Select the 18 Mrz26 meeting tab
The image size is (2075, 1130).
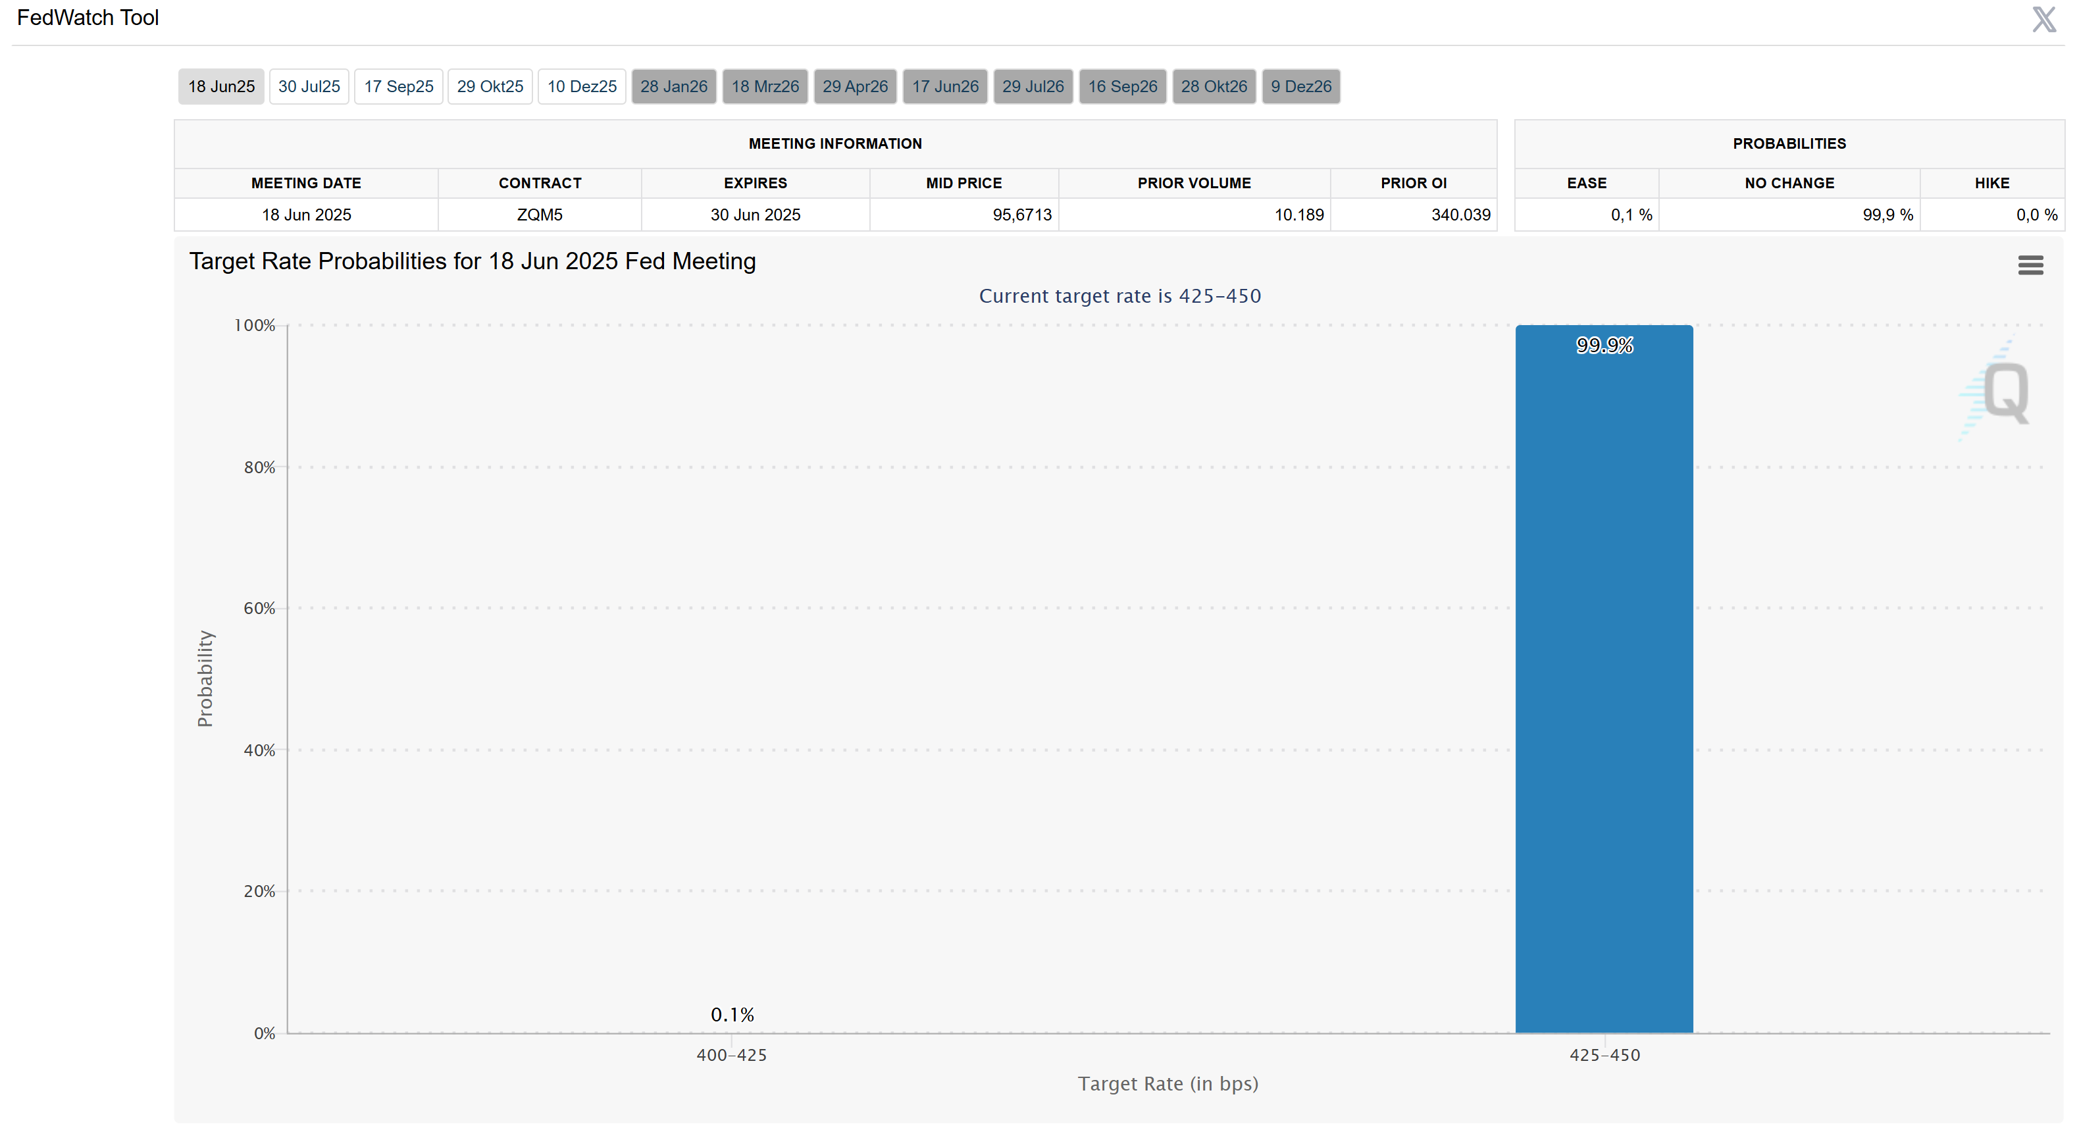pos(765,86)
